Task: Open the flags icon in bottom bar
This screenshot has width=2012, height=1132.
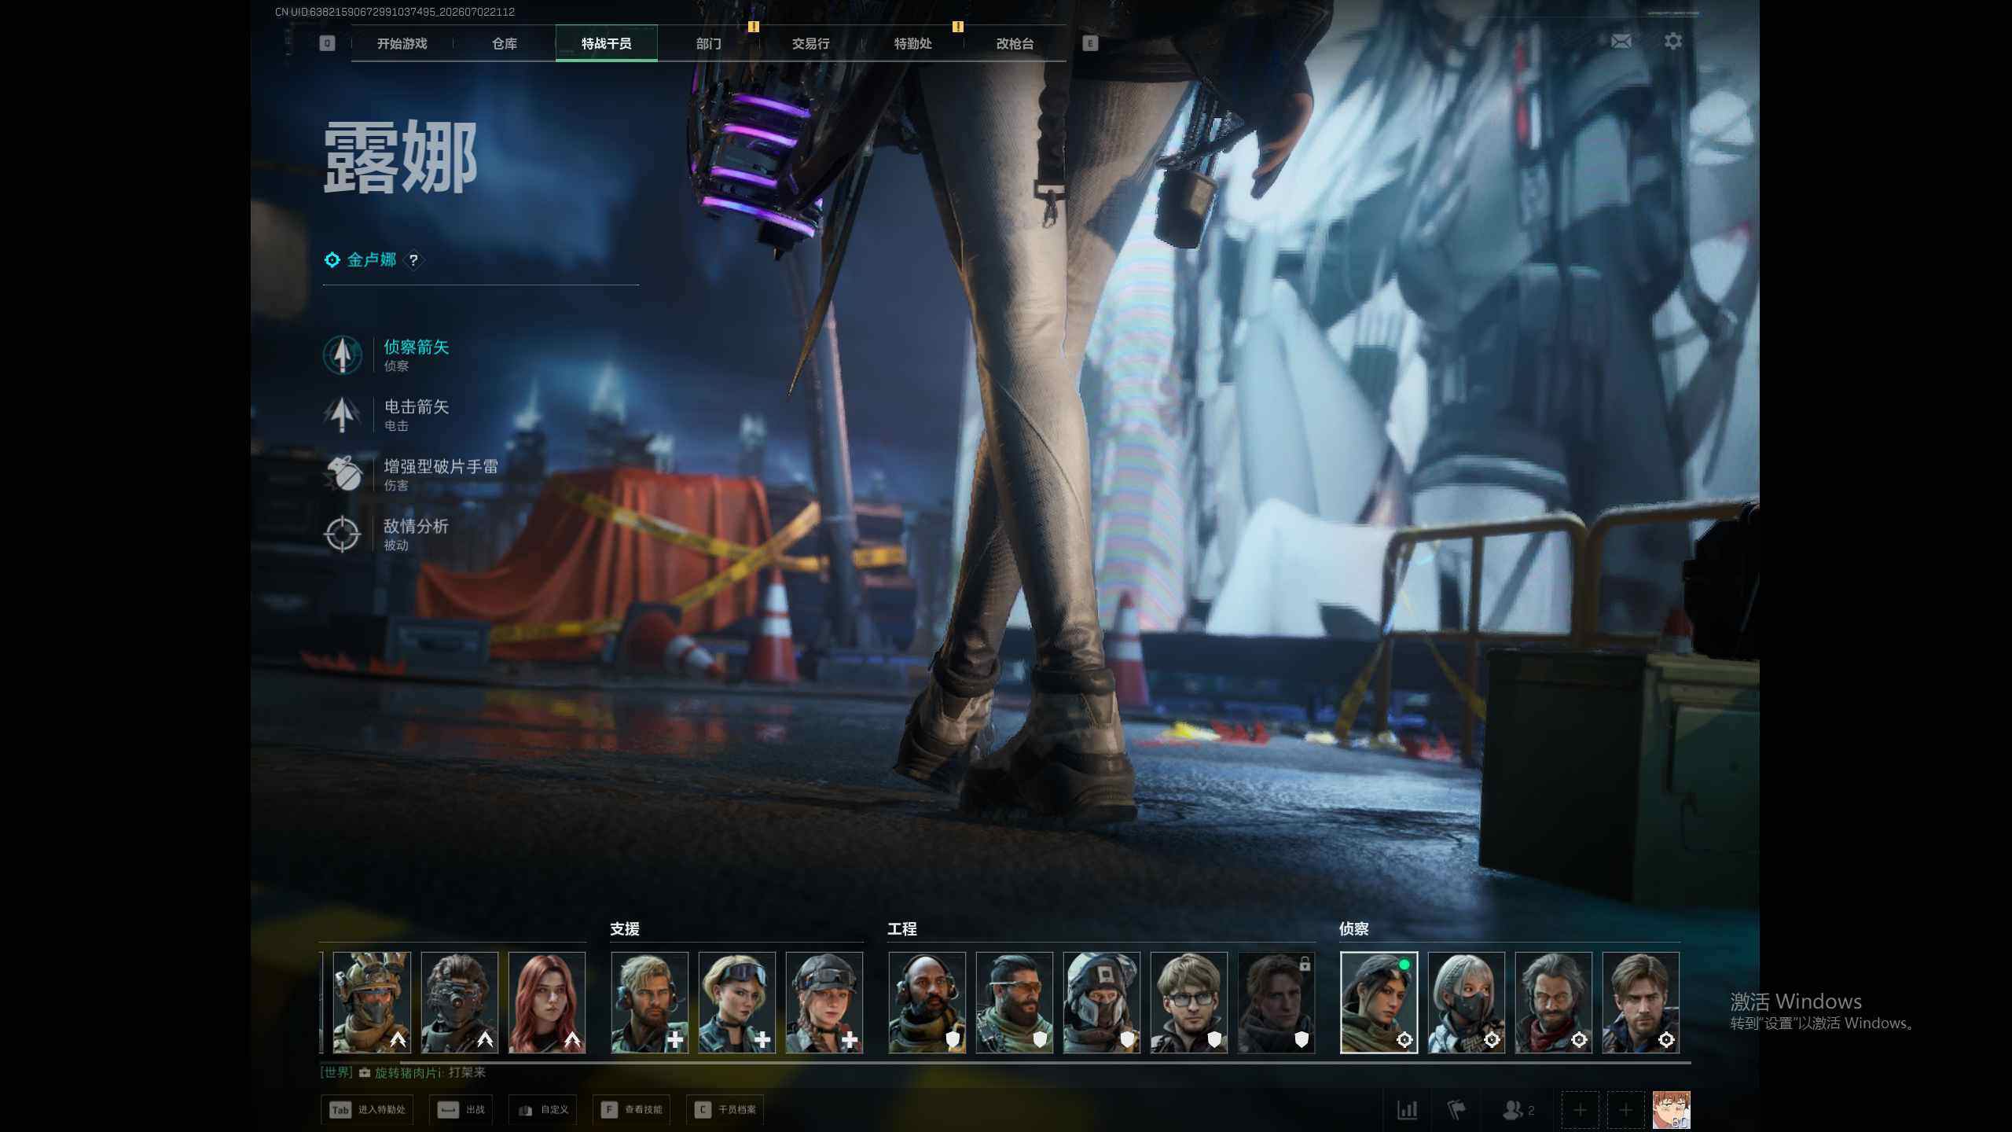Action: [1456, 1110]
